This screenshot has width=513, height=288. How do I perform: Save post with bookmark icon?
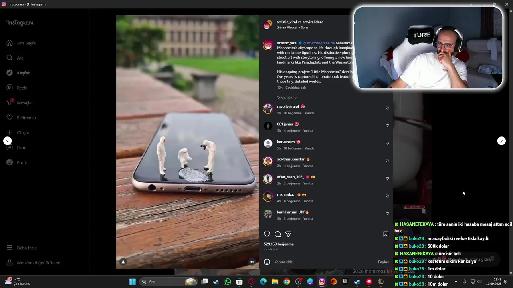click(386, 234)
